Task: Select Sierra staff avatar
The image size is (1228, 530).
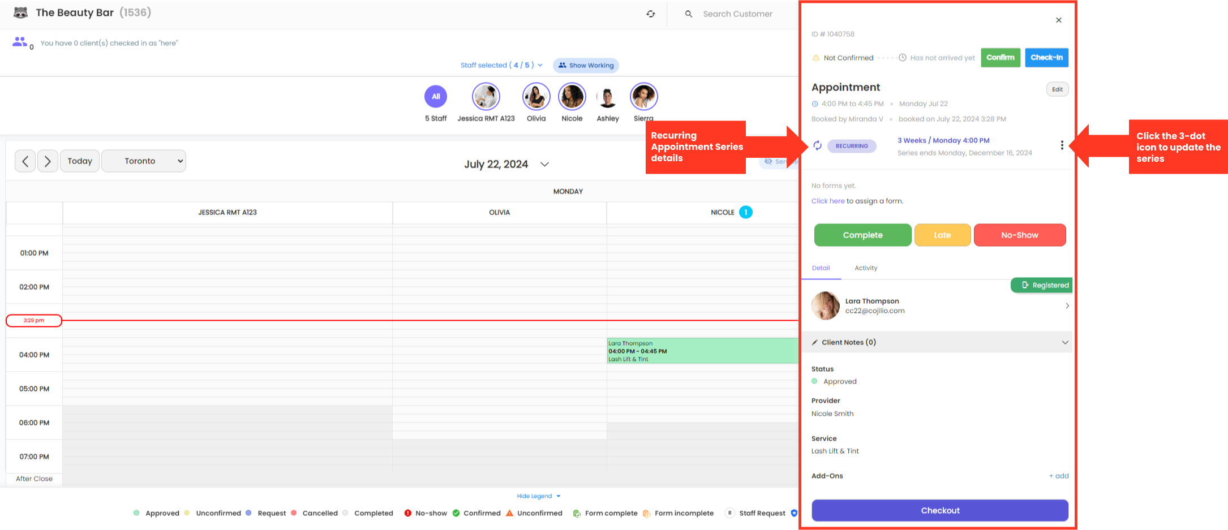Action: pos(643,96)
